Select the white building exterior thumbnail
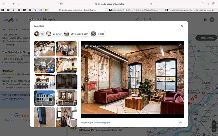 [44, 98]
